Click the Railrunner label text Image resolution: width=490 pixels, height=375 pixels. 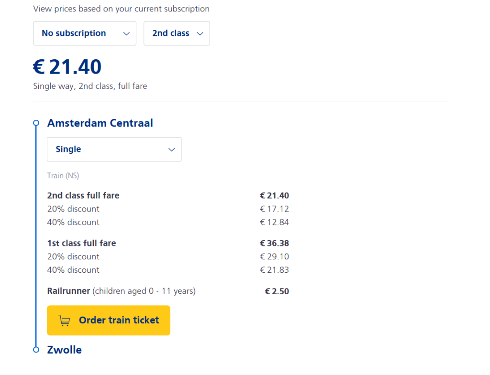(68, 291)
